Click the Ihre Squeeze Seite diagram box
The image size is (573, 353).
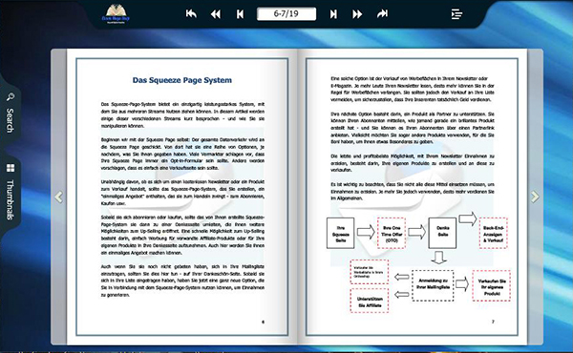[x=340, y=233]
